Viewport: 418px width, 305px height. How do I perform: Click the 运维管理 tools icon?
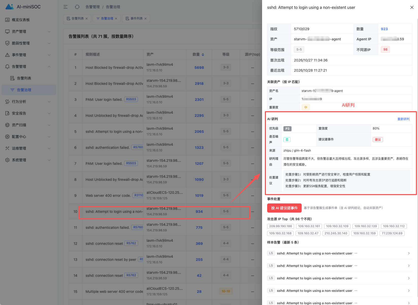pyautogui.click(x=7, y=148)
